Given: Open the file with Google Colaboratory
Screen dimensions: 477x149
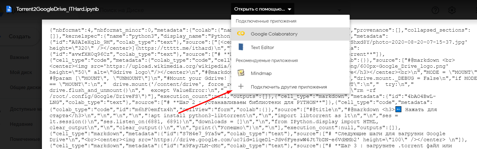Looking at the screenshot, I should tap(290, 34).
